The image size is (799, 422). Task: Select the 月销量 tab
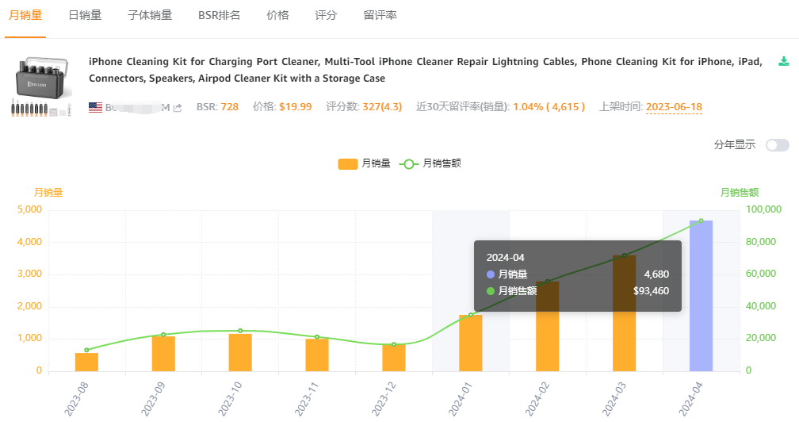point(25,15)
